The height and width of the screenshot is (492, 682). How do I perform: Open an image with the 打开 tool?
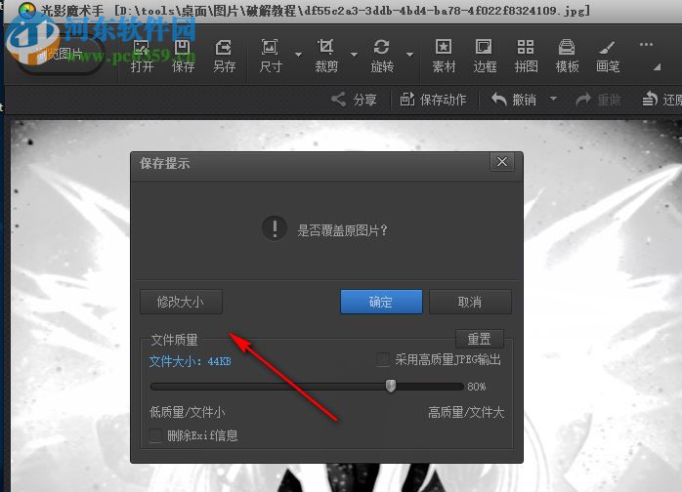coord(142,56)
